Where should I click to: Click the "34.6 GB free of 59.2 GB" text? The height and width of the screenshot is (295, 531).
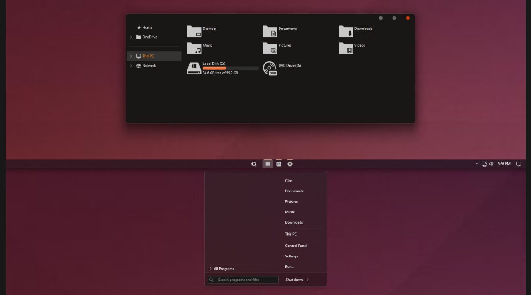pos(220,73)
